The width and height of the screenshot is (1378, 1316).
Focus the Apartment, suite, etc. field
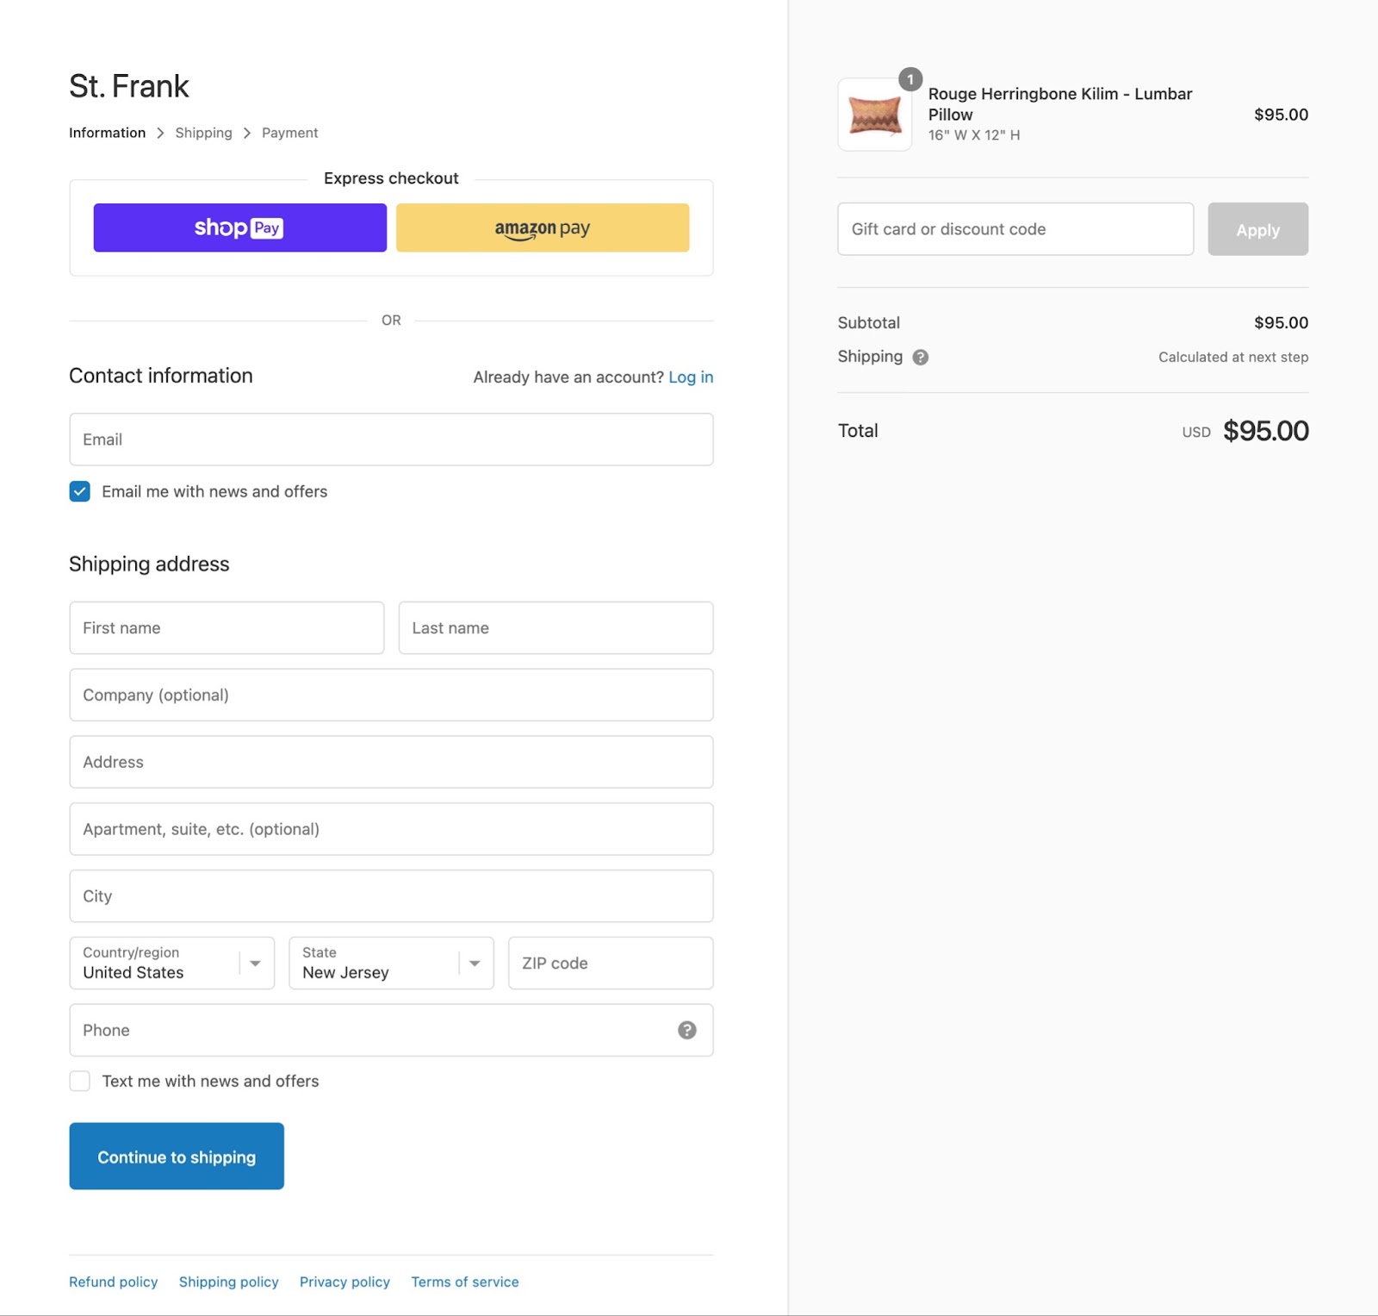(x=391, y=829)
